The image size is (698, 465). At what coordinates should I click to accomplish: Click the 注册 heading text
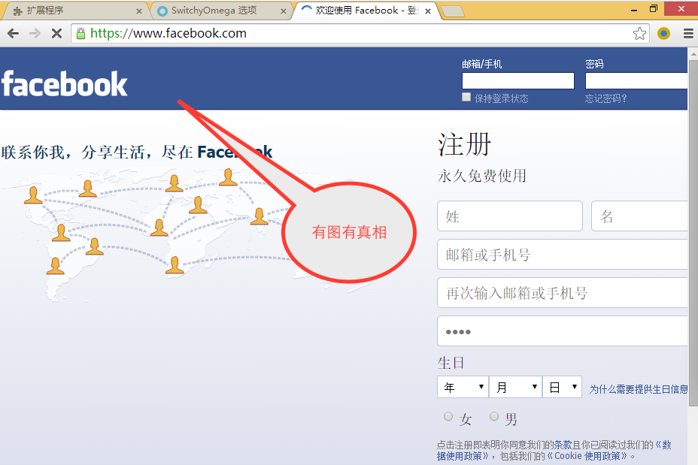pyautogui.click(x=464, y=144)
